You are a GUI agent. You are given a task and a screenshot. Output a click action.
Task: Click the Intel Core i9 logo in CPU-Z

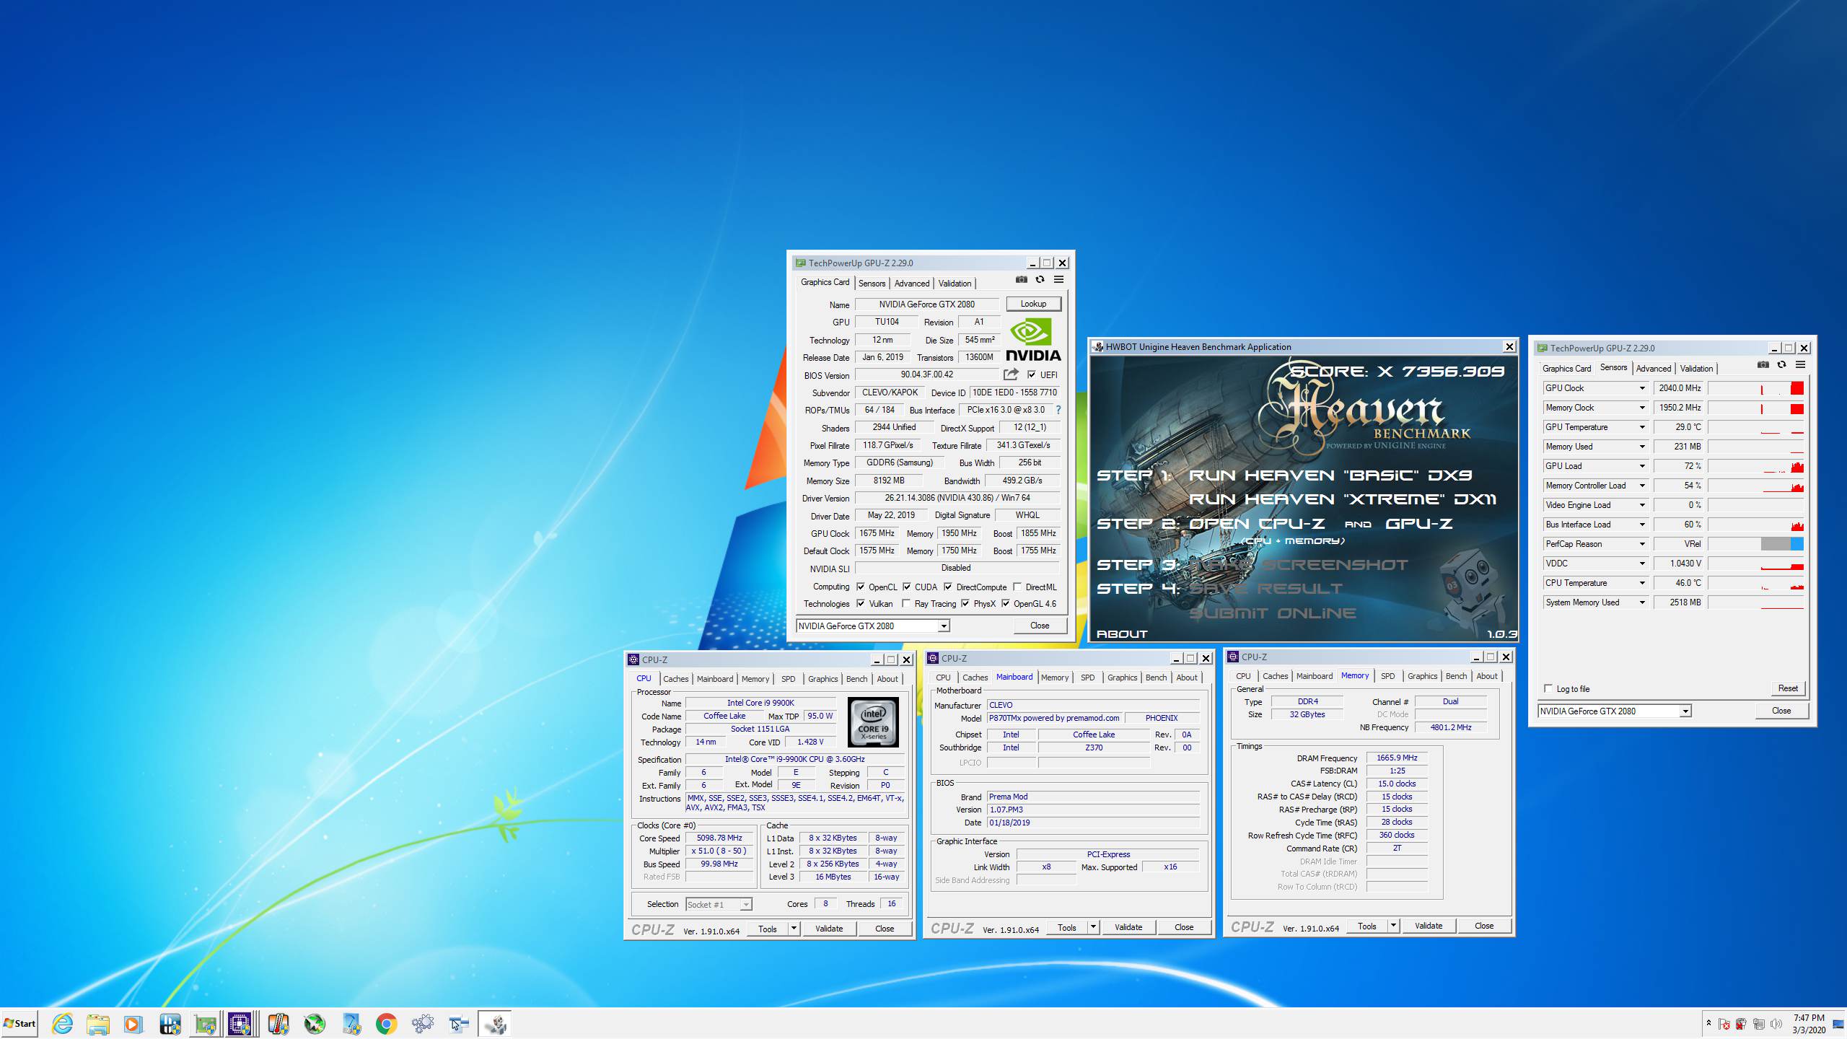tap(873, 722)
